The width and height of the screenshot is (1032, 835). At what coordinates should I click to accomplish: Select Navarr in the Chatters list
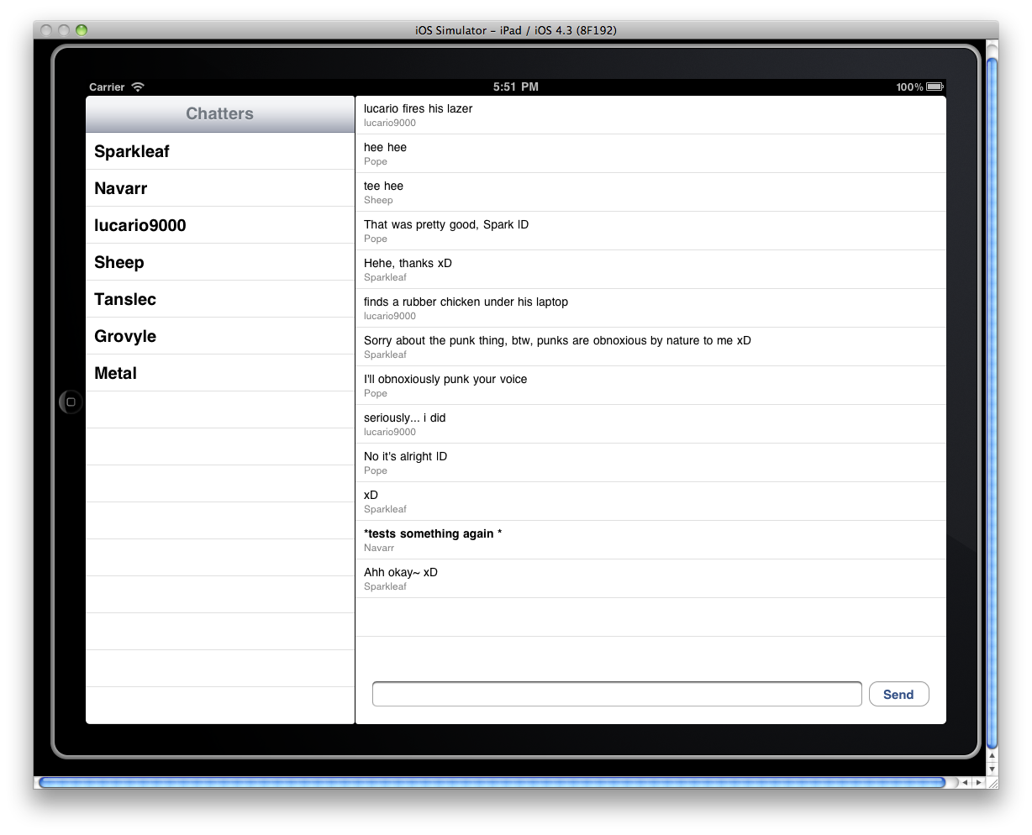click(220, 188)
